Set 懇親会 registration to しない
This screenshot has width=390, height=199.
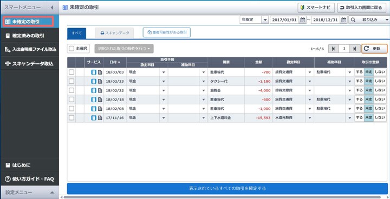(x=380, y=90)
